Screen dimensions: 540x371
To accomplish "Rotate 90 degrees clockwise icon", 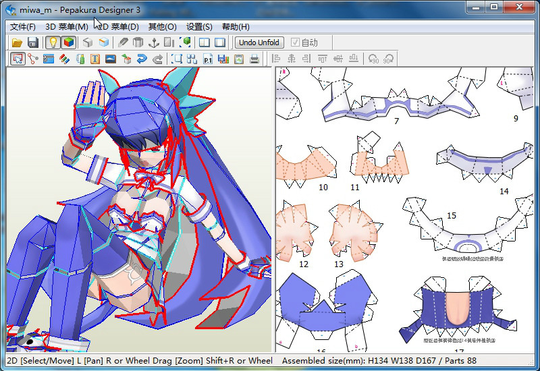I will [388, 59].
